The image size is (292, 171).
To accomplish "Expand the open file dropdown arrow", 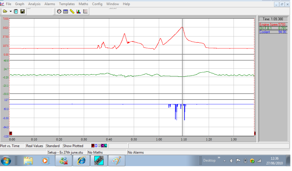I will tap(11, 11).
